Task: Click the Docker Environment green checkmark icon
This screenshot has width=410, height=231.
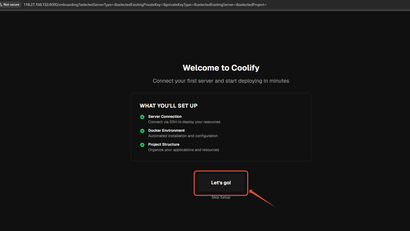Action: tap(142, 131)
